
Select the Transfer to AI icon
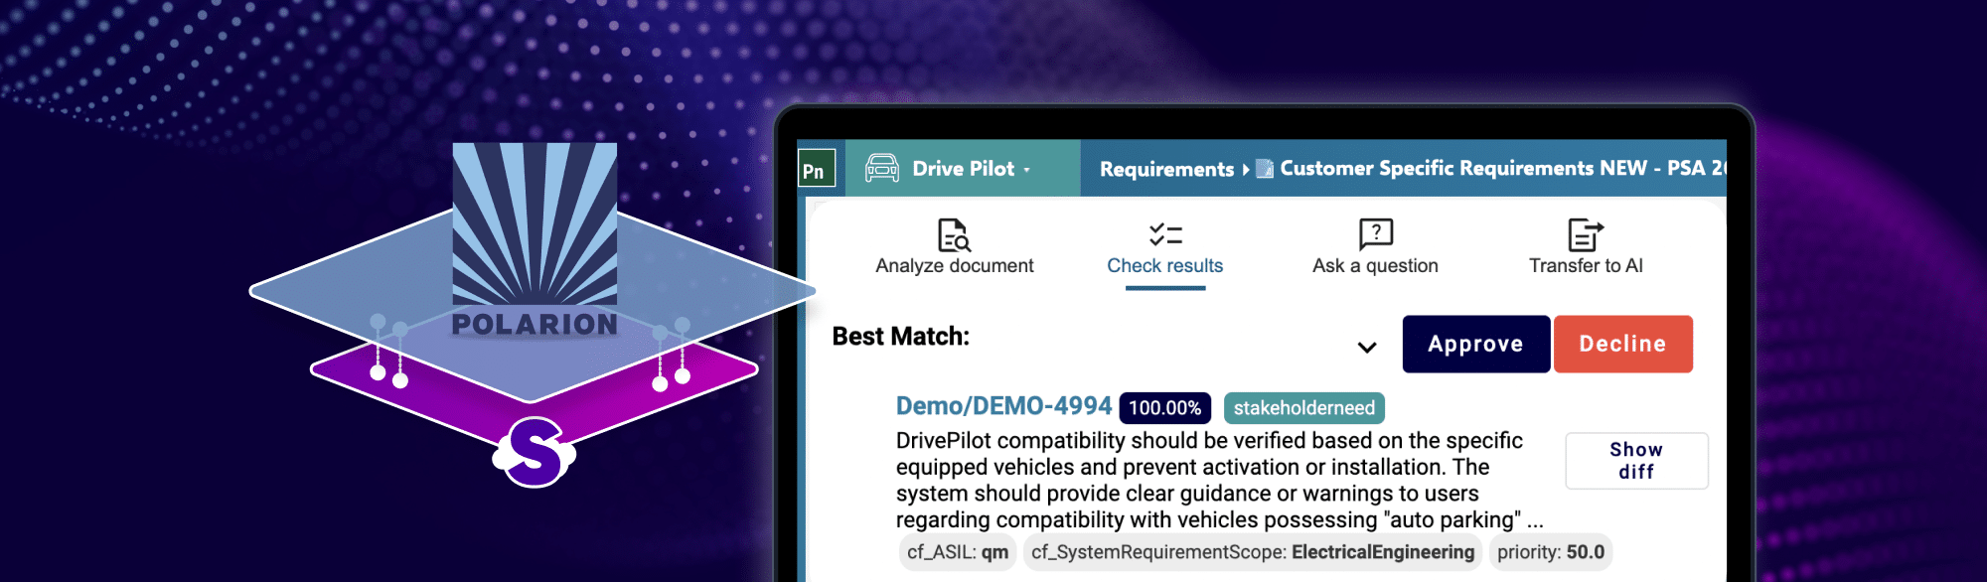click(x=1585, y=234)
